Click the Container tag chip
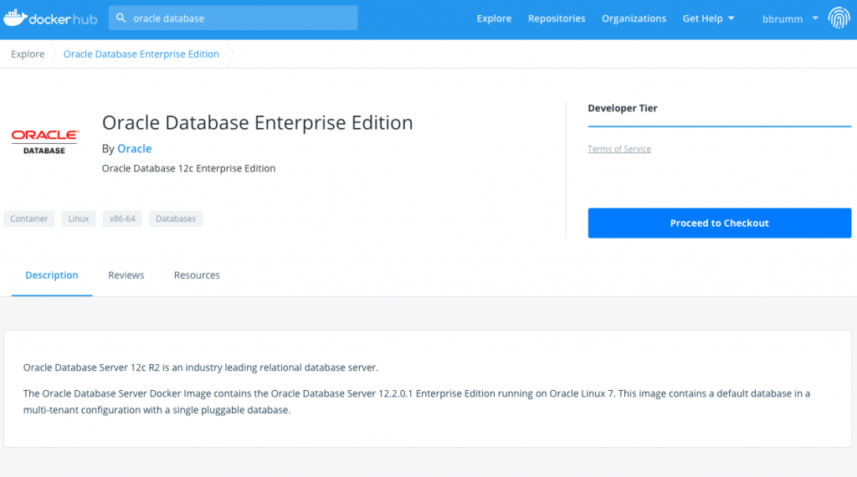 tap(29, 219)
